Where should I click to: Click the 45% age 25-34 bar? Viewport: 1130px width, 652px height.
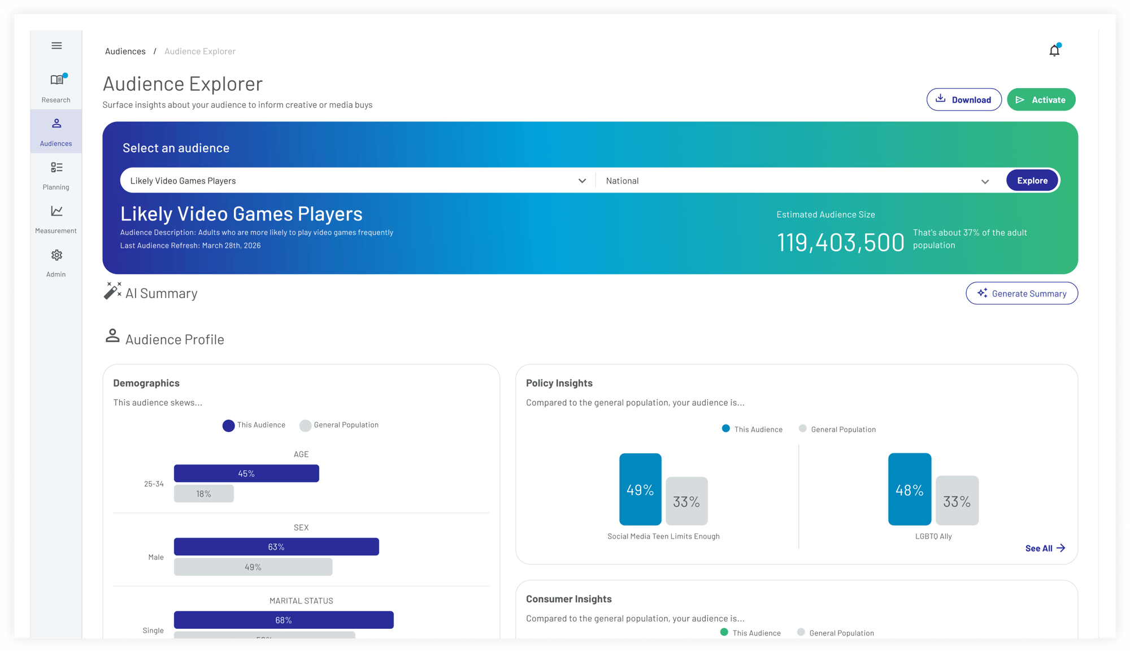point(246,474)
